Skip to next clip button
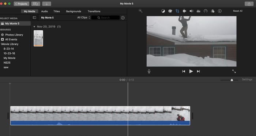Viewport: 256px width, 136px height. pos(198,71)
